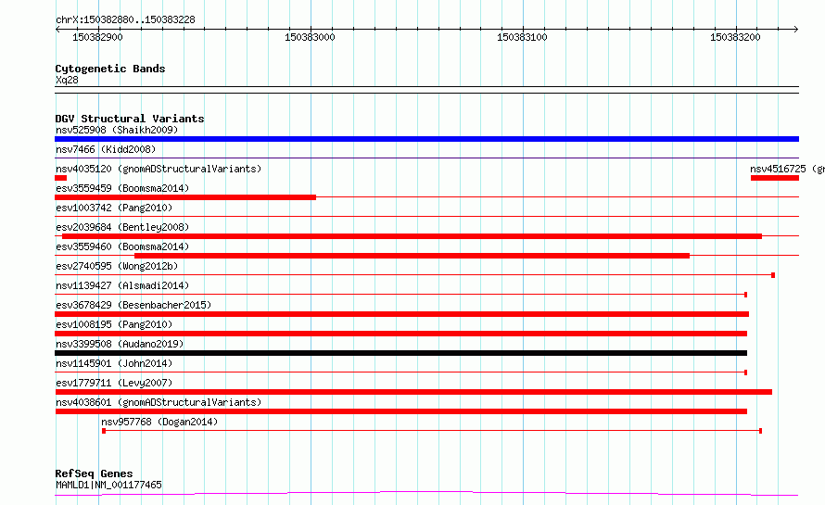Click the nsv525908 (Shaikh2009) variant label
Image resolution: width=825 pixels, height=505 pixels.
117,130
